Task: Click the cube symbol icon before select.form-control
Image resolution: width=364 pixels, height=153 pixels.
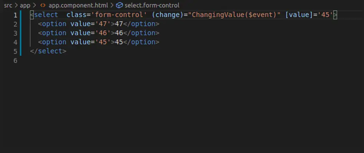Action: 119,5
